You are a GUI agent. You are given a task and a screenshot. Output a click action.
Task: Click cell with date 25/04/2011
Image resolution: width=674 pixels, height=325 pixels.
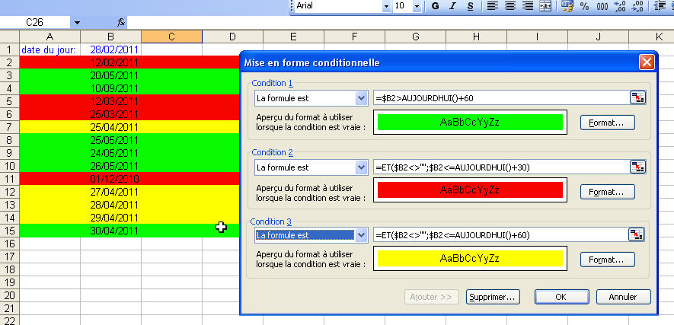coord(111,127)
